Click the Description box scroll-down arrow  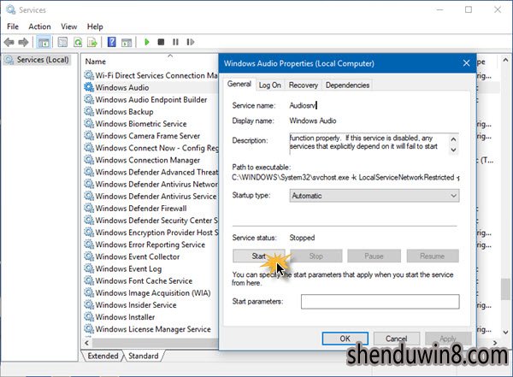pos(453,150)
